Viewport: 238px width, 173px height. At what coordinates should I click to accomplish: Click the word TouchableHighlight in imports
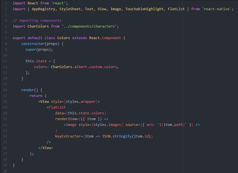(x=144, y=9)
